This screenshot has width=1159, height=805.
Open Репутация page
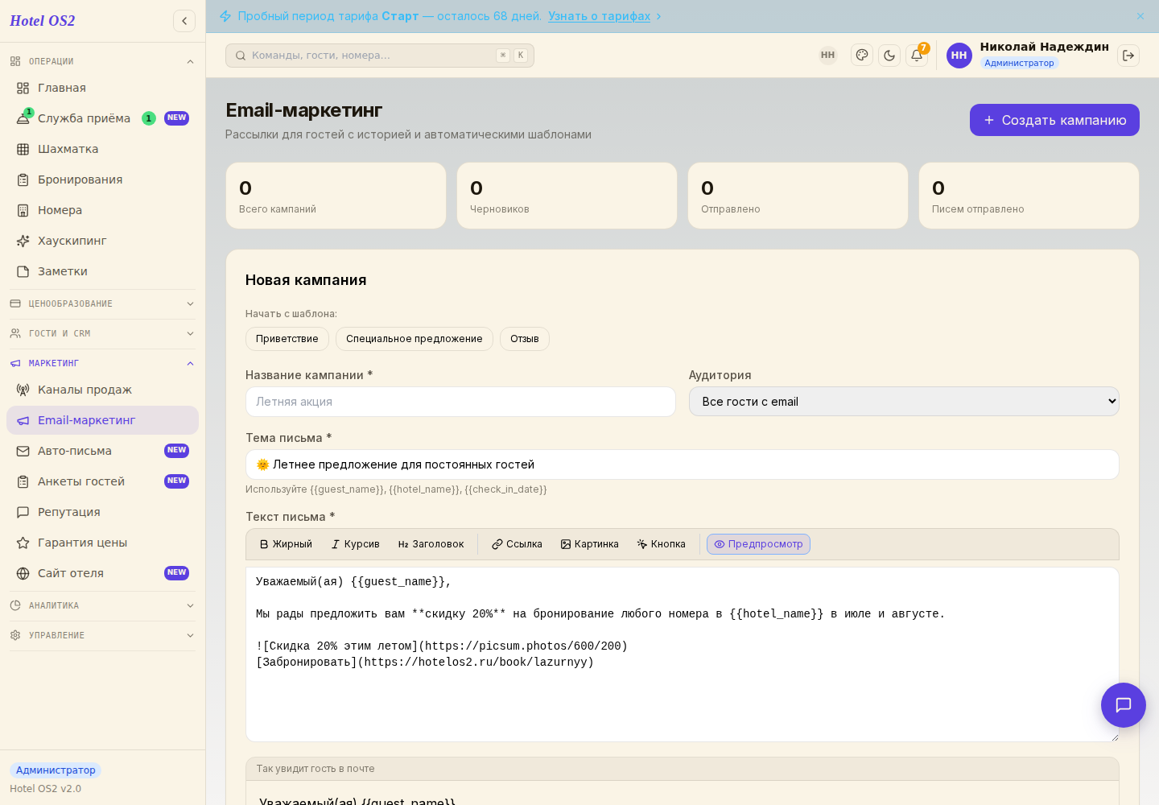102,512
